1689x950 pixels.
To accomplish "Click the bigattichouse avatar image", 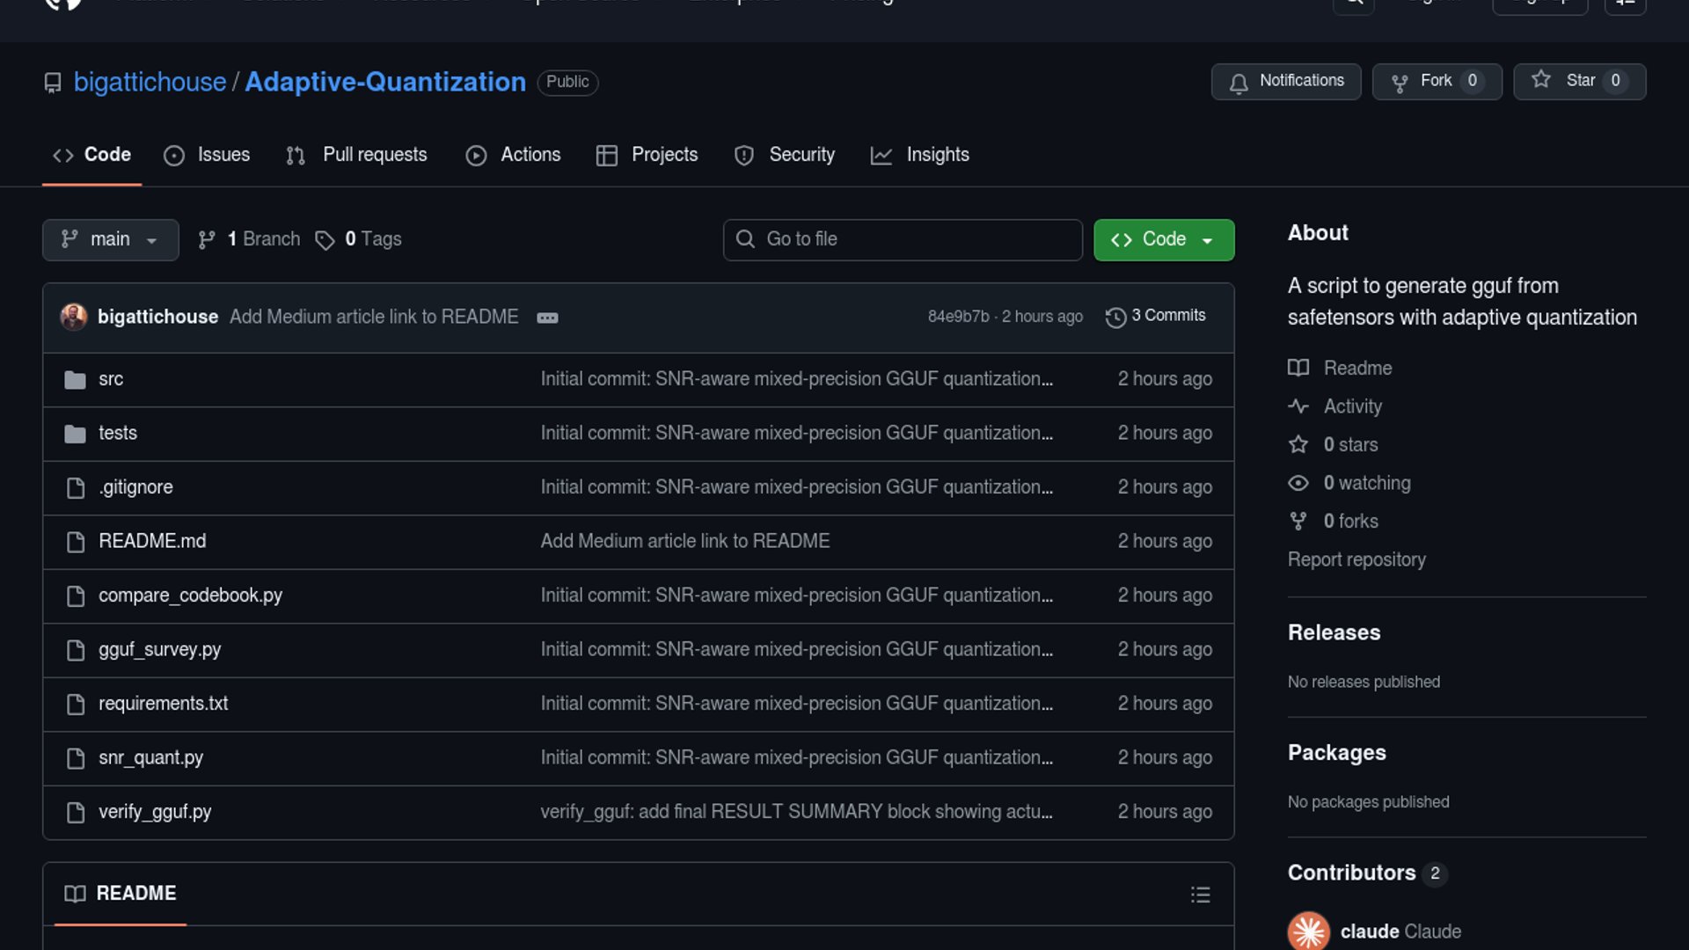I will (x=74, y=317).
